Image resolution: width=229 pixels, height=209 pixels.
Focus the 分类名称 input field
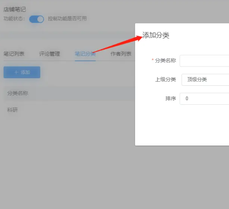204,61
